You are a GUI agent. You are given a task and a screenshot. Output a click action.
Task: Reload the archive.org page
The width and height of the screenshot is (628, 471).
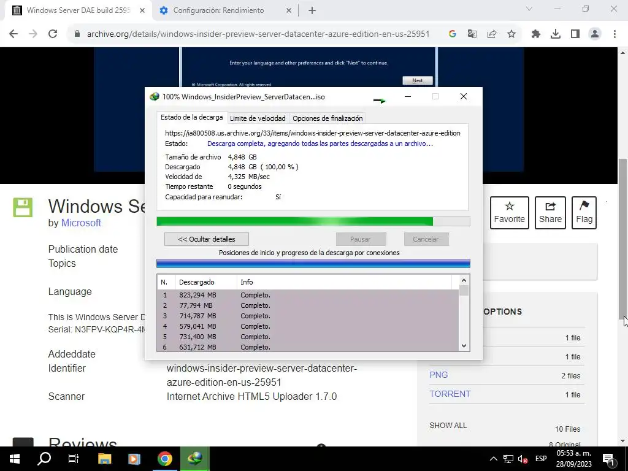[x=53, y=34]
